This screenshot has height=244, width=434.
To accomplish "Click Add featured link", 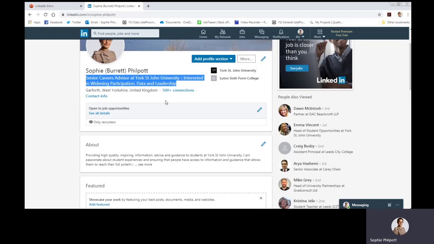I will click(x=99, y=204).
